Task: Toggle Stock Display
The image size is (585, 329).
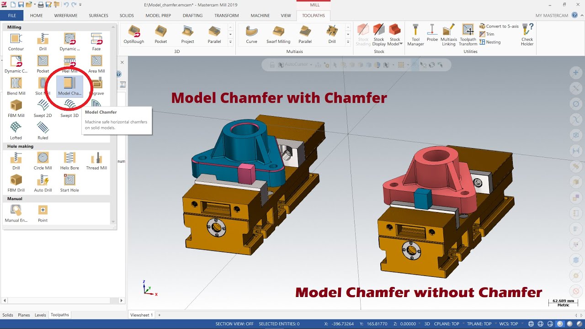Action: (x=379, y=35)
